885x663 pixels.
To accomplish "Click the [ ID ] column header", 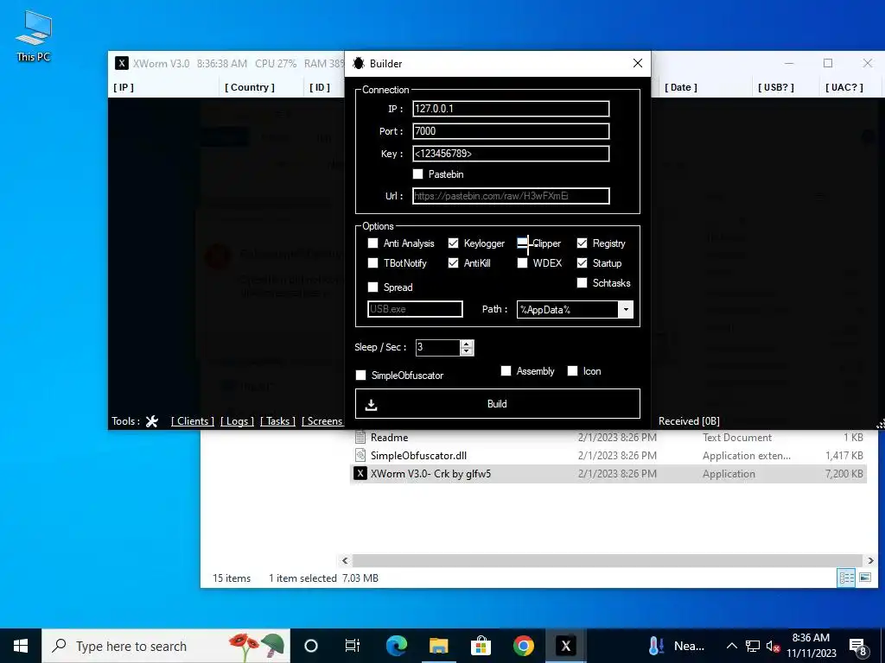I will click(320, 87).
